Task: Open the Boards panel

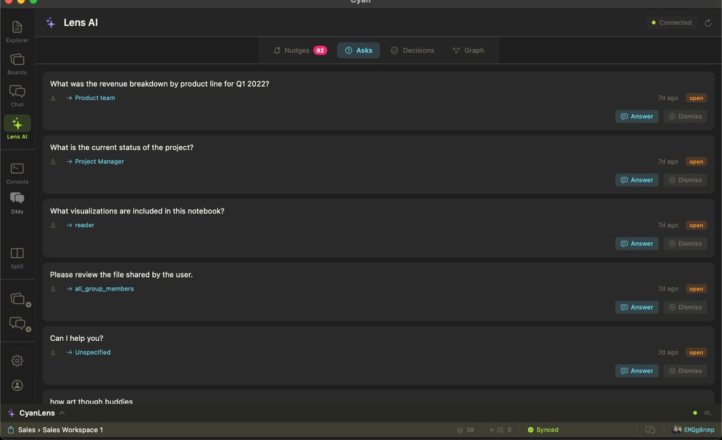Action: point(17,63)
